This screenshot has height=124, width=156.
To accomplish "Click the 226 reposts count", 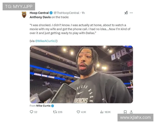I will tap(60, 112).
